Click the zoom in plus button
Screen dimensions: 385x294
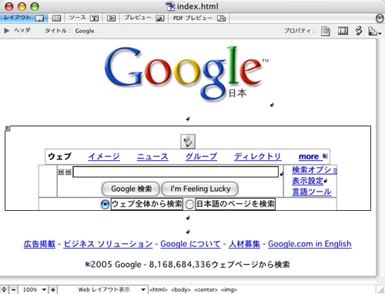53,290
